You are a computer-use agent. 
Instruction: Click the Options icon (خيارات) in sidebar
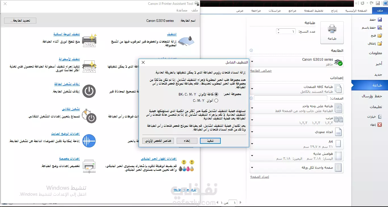click(x=379, y=117)
